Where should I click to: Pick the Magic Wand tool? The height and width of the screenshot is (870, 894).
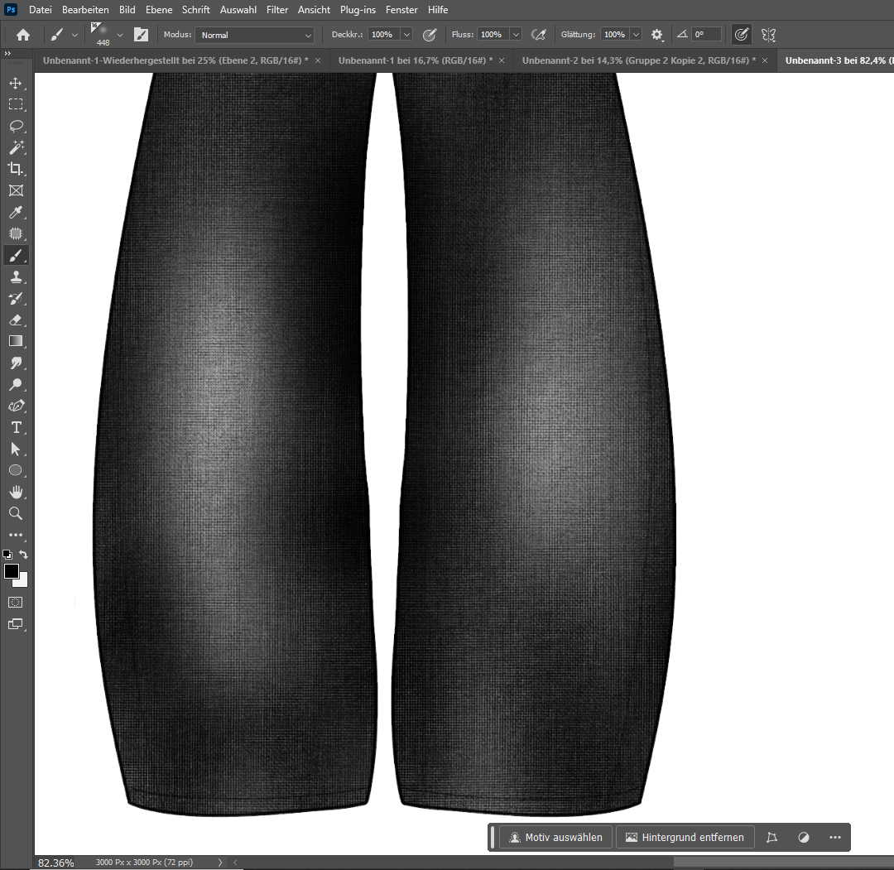pos(15,148)
